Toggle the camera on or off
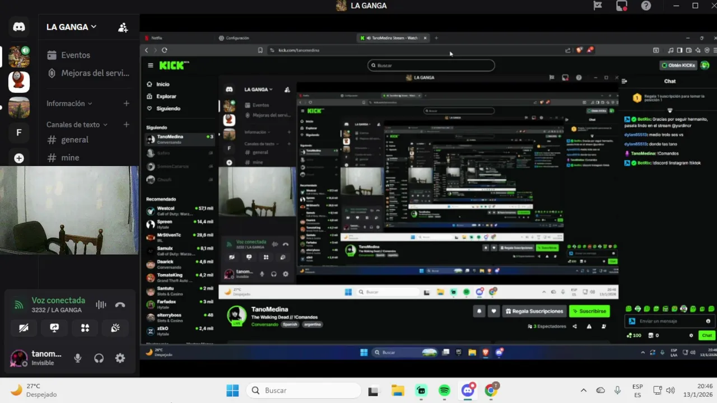Viewport: 717px width, 403px height. [x=24, y=328]
